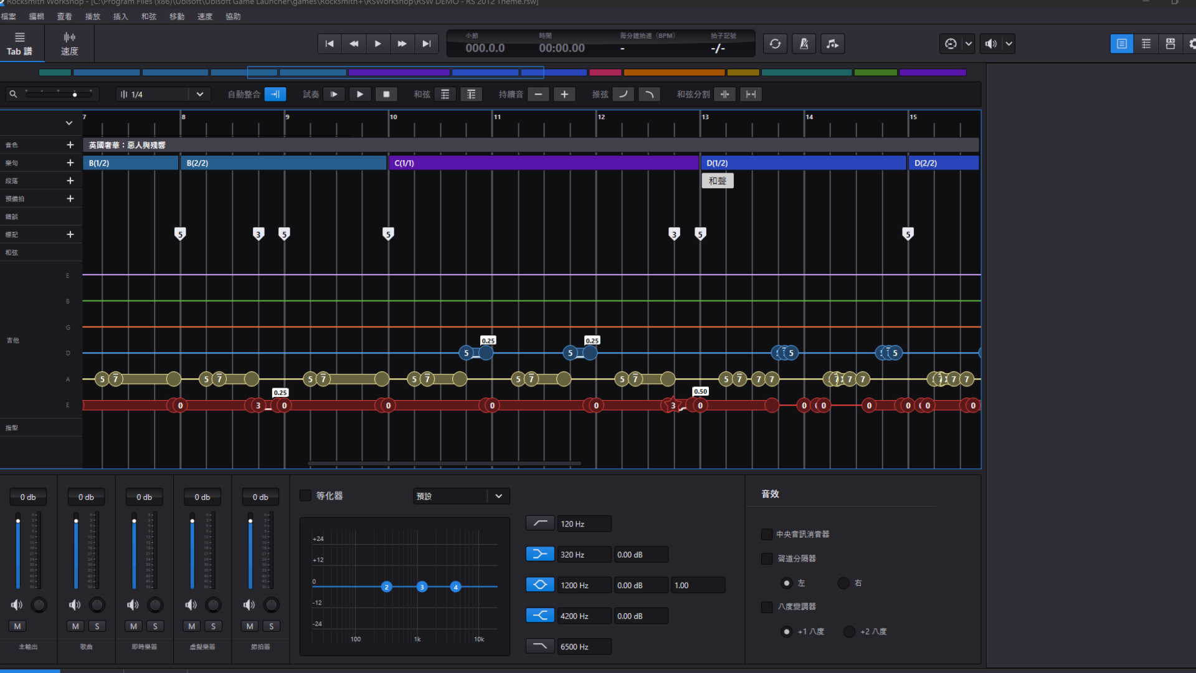Add an item to the 預備拍 row

70,199
